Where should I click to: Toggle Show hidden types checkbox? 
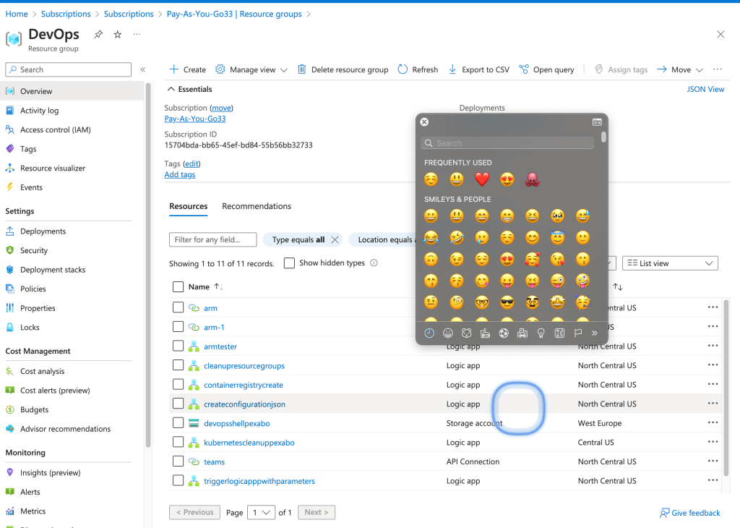[x=289, y=263]
